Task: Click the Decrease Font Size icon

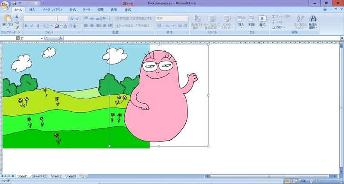Action: coord(77,18)
